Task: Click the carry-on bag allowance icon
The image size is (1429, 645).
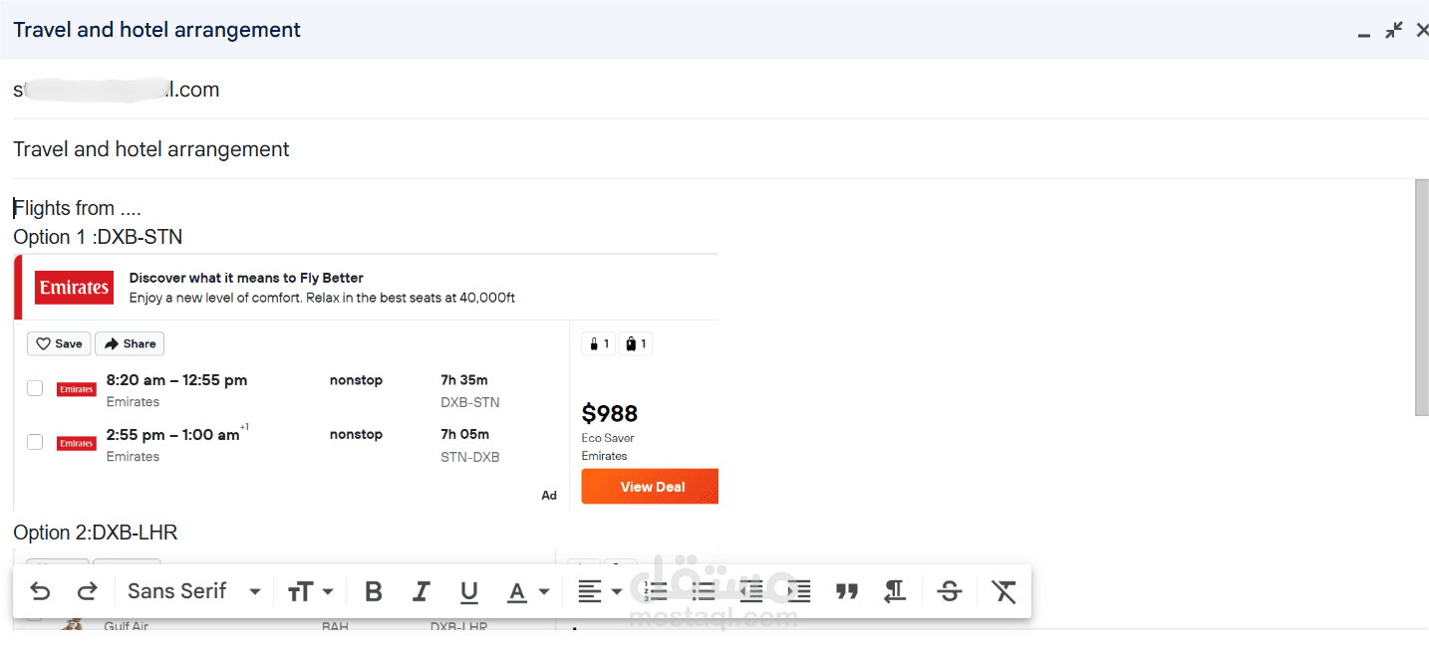Action: click(x=598, y=344)
